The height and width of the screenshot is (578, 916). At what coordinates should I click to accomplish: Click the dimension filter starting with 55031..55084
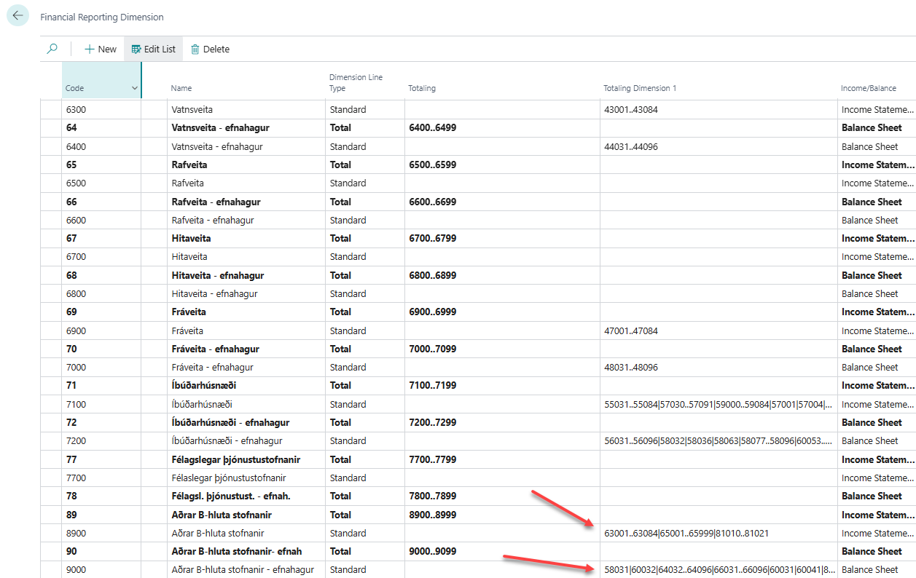(719, 404)
